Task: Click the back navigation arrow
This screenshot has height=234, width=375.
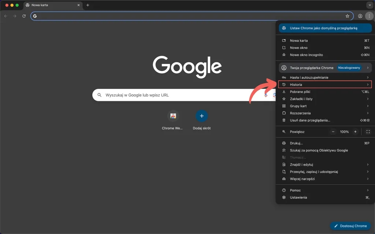Action: click(5, 16)
